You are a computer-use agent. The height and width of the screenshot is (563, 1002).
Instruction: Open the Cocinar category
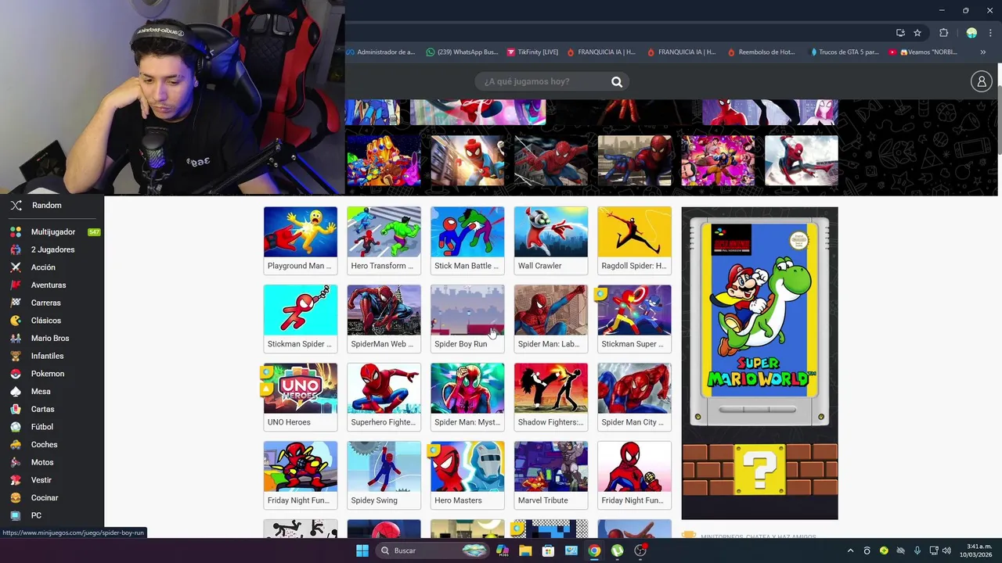click(45, 498)
